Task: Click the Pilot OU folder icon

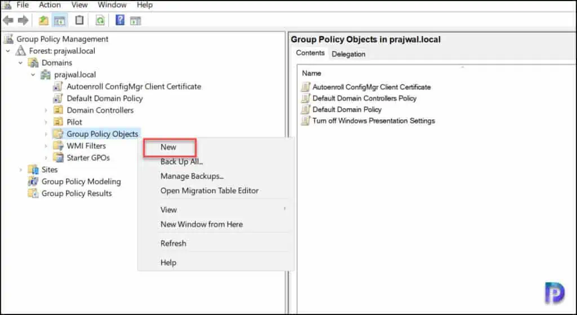Action: pyautogui.click(x=58, y=122)
